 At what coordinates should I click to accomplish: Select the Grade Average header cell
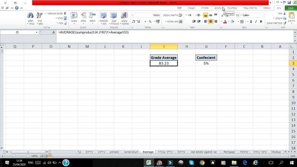pos(164,58)
